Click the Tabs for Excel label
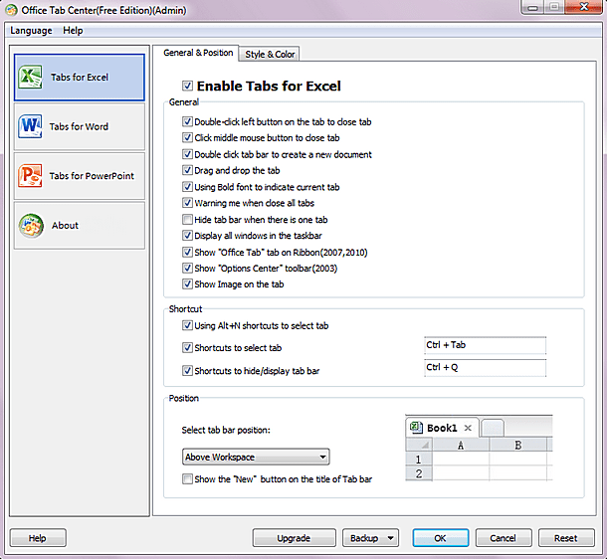Image resolution: width=607 pixels, height=559 pixels. [x=80, y=77]
